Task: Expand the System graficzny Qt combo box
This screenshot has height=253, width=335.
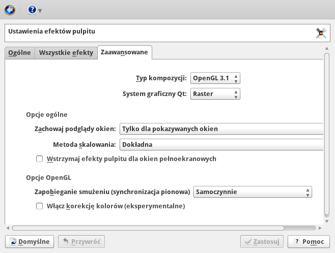Action: point(215,94)
